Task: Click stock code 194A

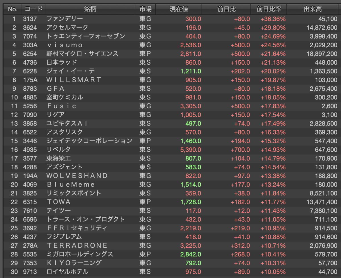Action: click(30, 176)
